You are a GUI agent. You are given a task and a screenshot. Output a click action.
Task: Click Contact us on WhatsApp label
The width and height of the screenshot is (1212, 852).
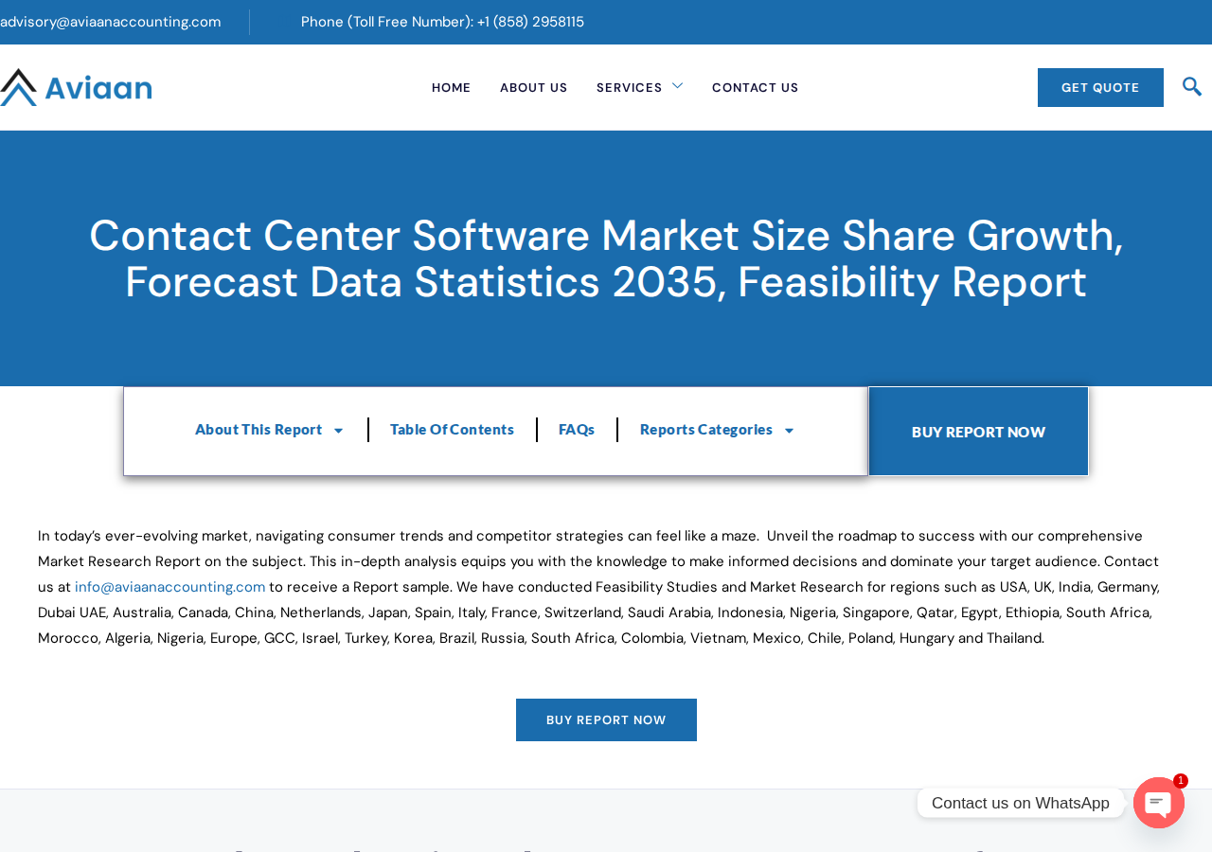point(1021,803)
